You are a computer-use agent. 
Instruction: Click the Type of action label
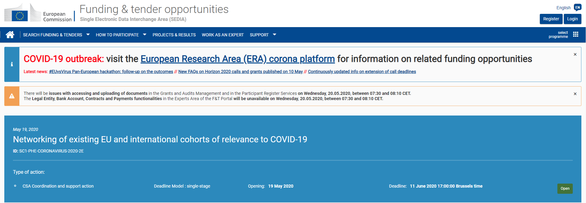(x=29, y=172)
